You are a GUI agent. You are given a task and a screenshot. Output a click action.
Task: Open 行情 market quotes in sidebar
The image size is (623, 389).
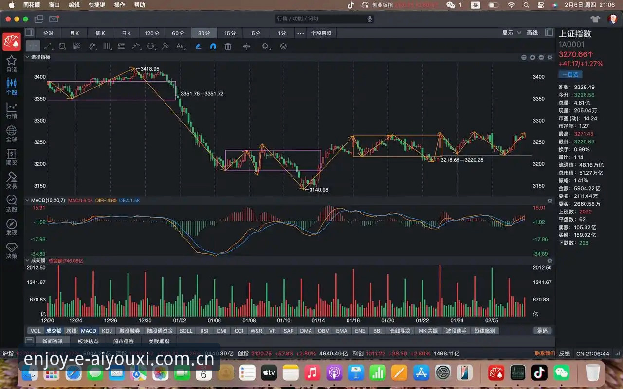11,110
